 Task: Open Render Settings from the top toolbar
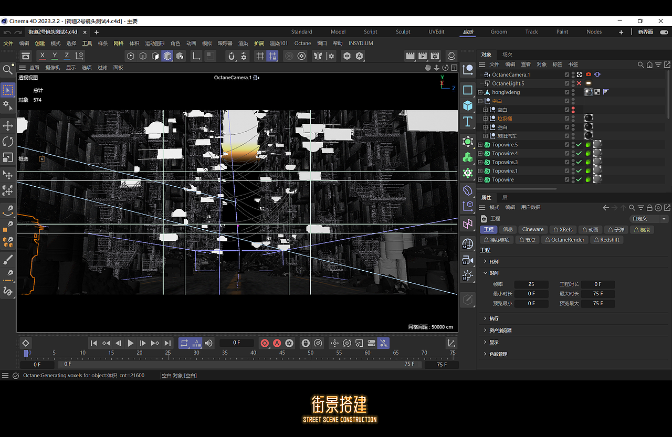(435, 56)
